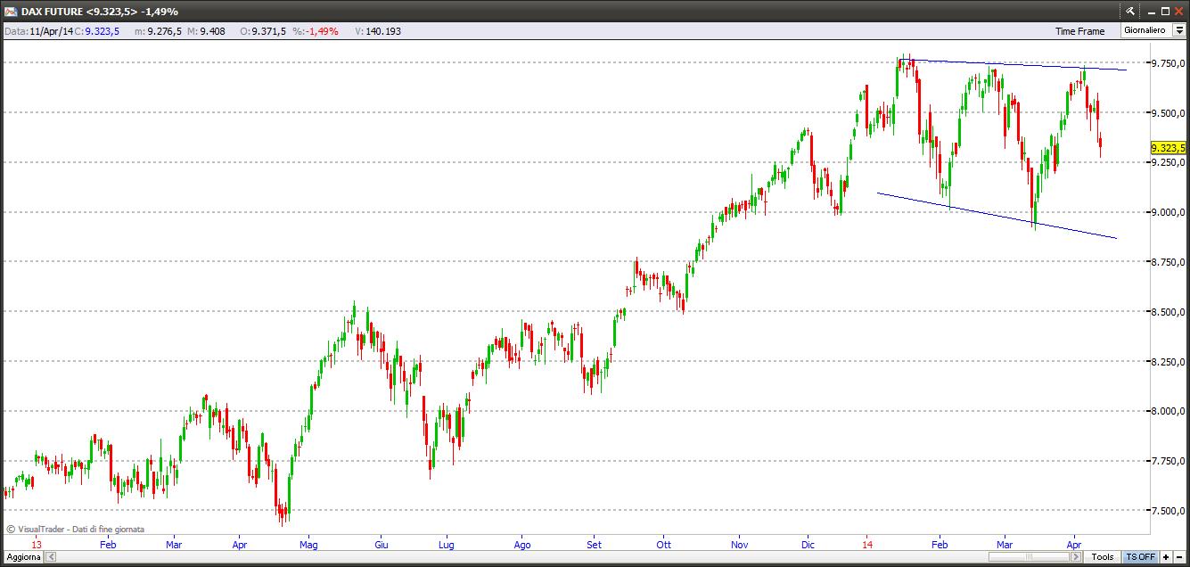The image size is (1190, 567).
Task: Open the Tools menu button
Action: tap(1103, 556)
